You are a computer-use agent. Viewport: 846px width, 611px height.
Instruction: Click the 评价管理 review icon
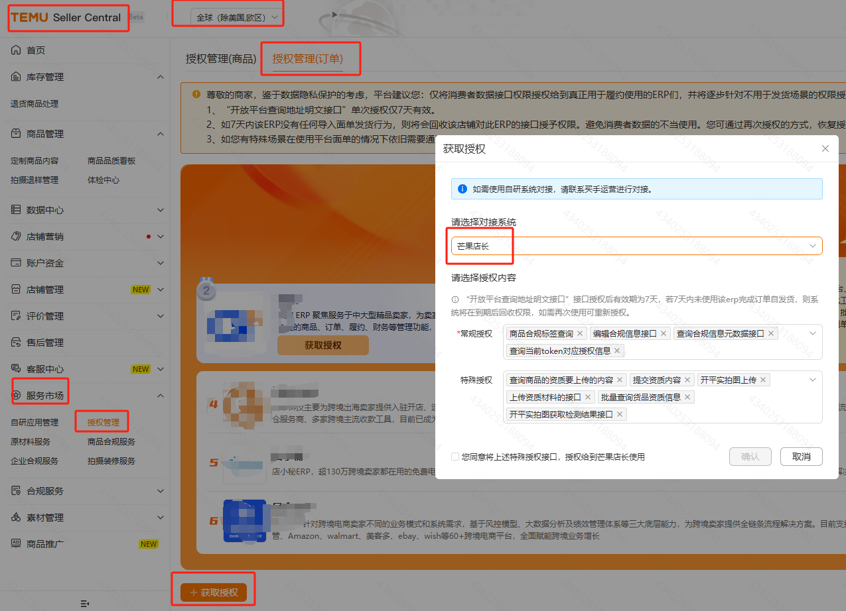[16, 316]
